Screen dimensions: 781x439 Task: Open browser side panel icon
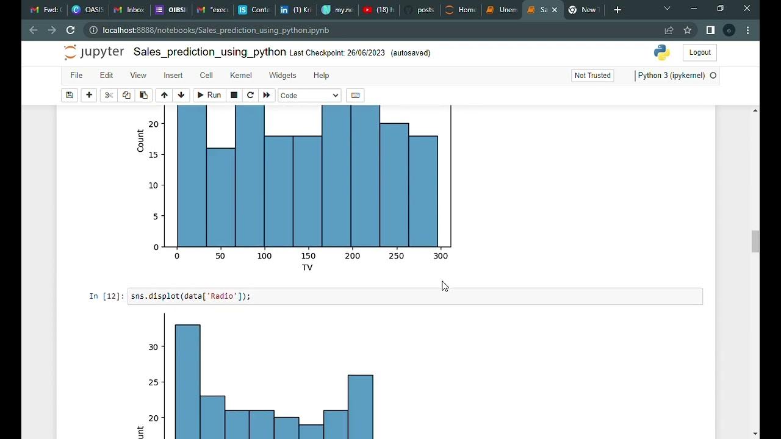pos(710,30)
